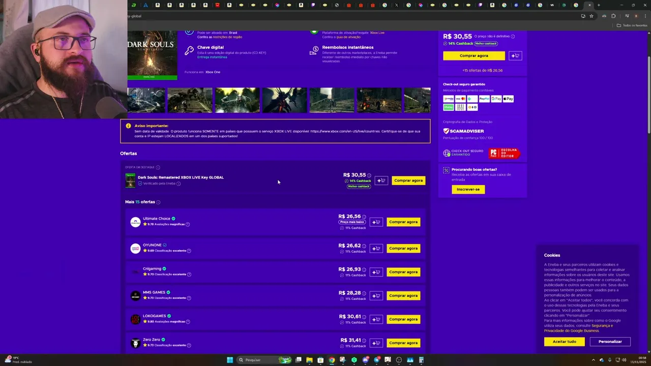Click sidebar Comprar agora button

tap(474, 55)
